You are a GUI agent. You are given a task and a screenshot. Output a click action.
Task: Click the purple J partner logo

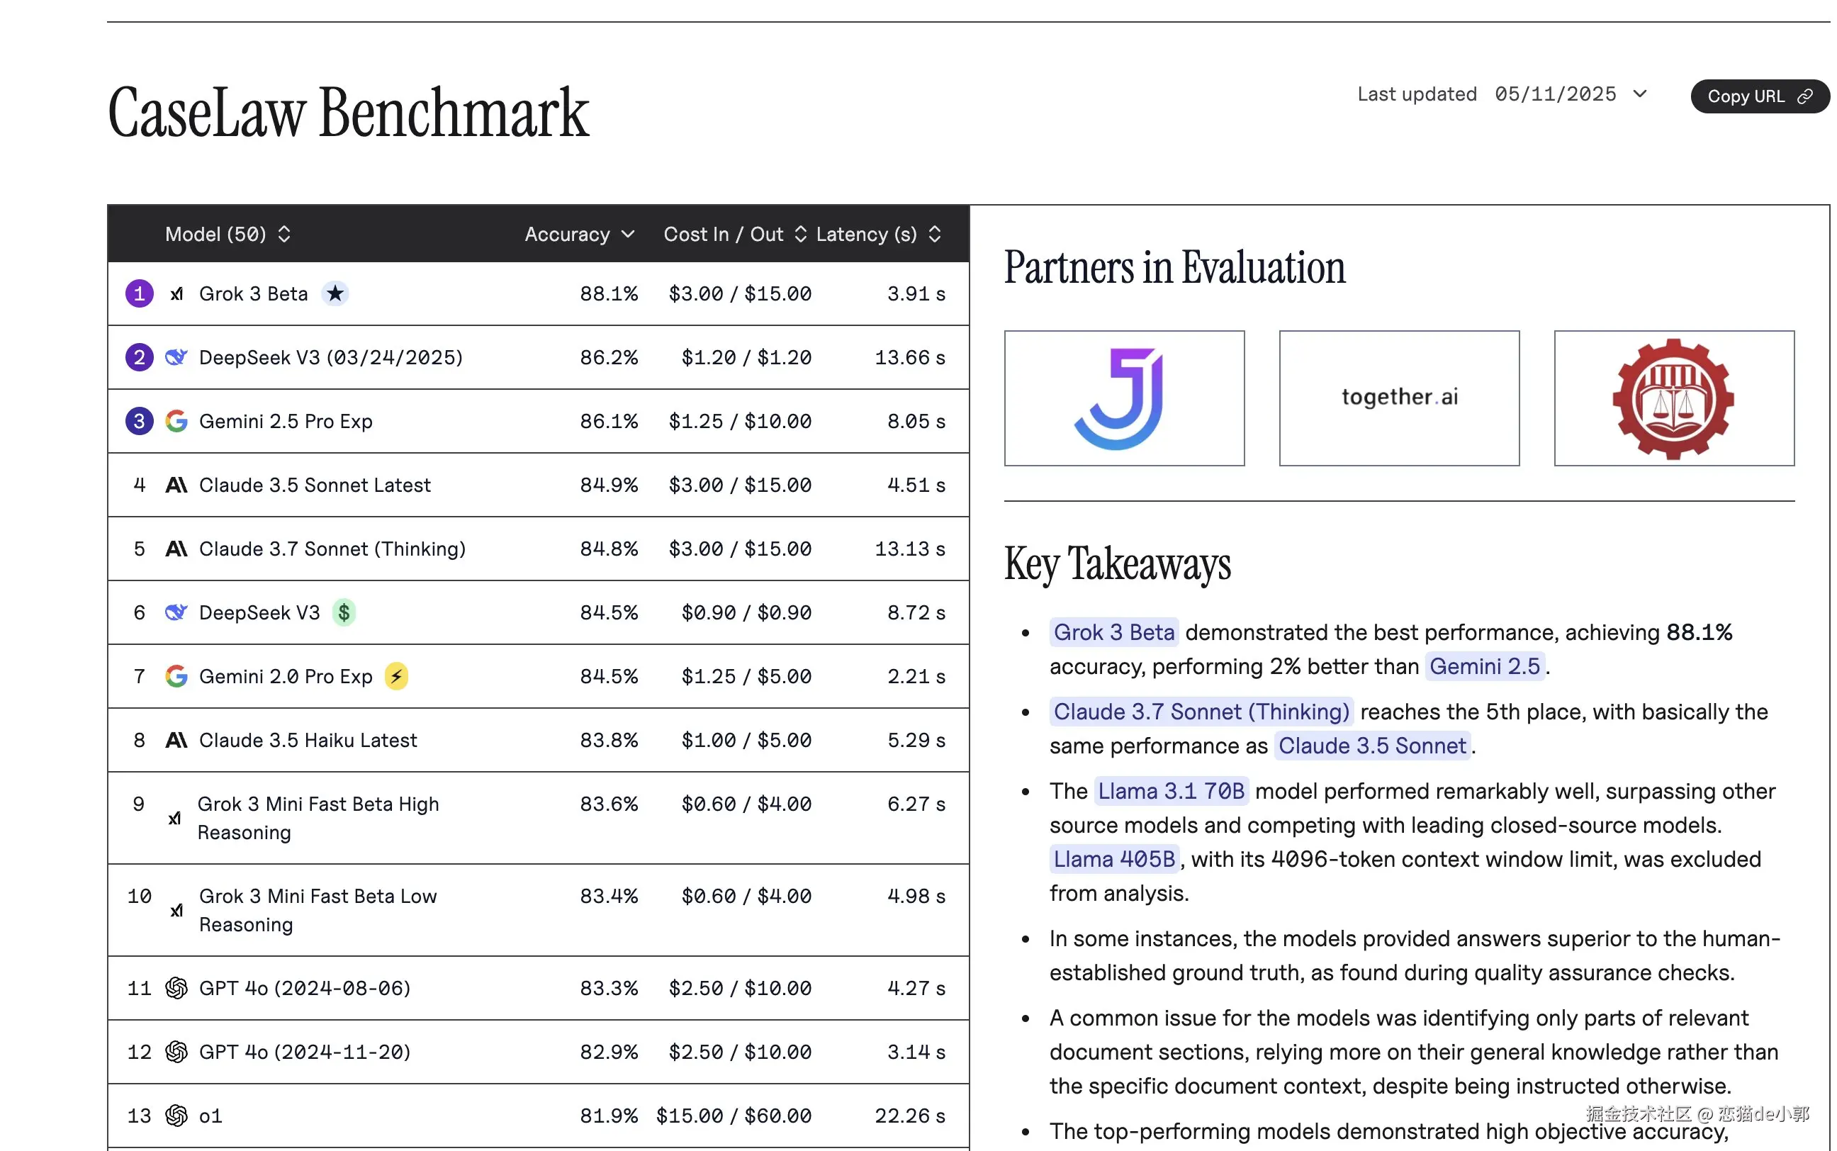click(x=1123, y=398)
